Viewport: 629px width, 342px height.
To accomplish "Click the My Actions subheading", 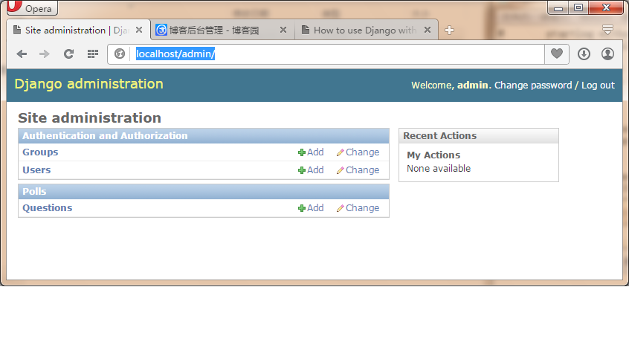I will pos(433,155).
